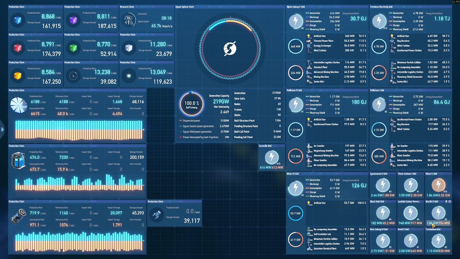
Task: Click the Dyson Sphere center emblem
Action: pyautogui.click(x=229, y=49)
